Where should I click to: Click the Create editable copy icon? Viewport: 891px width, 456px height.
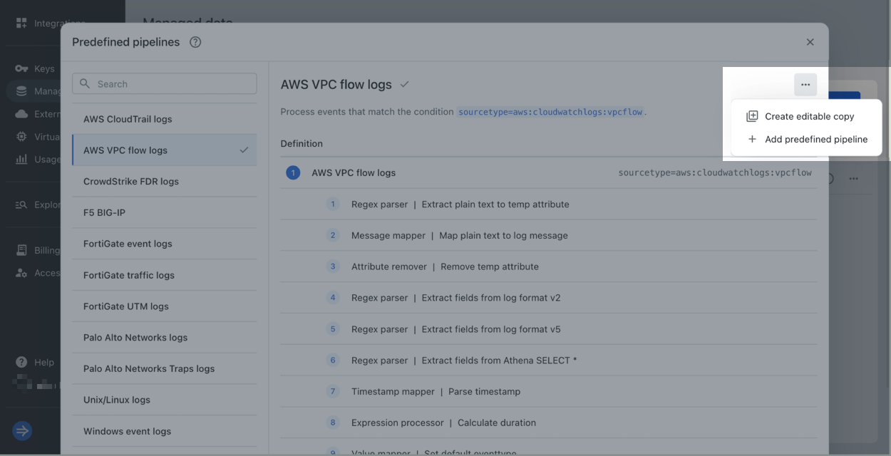coord(752,116)
